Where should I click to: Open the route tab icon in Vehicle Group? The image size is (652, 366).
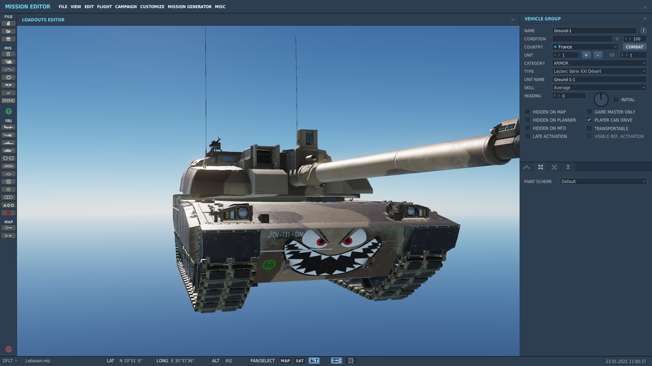pyautogui.click(x=526, y=167)
